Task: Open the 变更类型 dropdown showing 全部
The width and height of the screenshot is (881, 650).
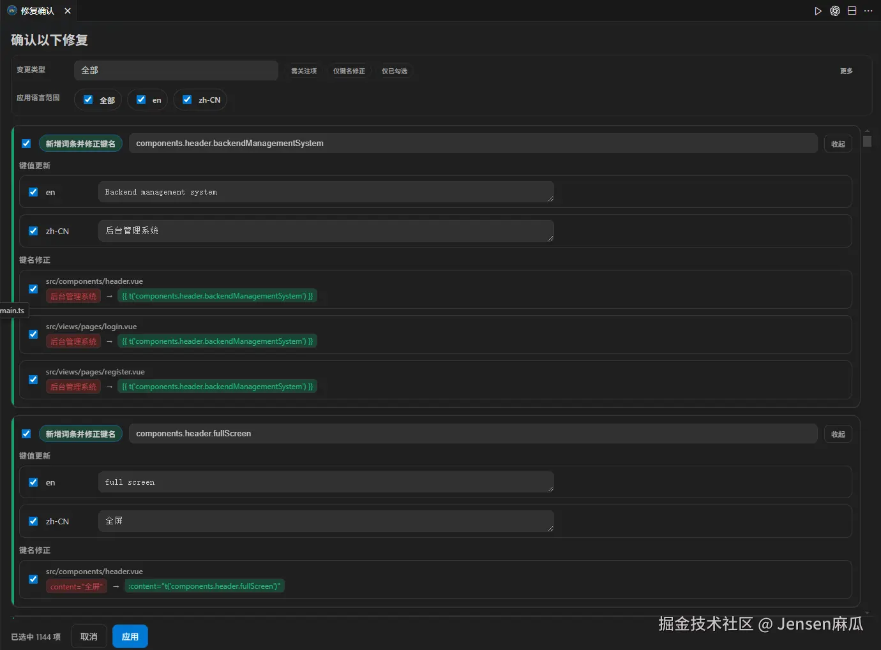Action: [x=176, y=70]
